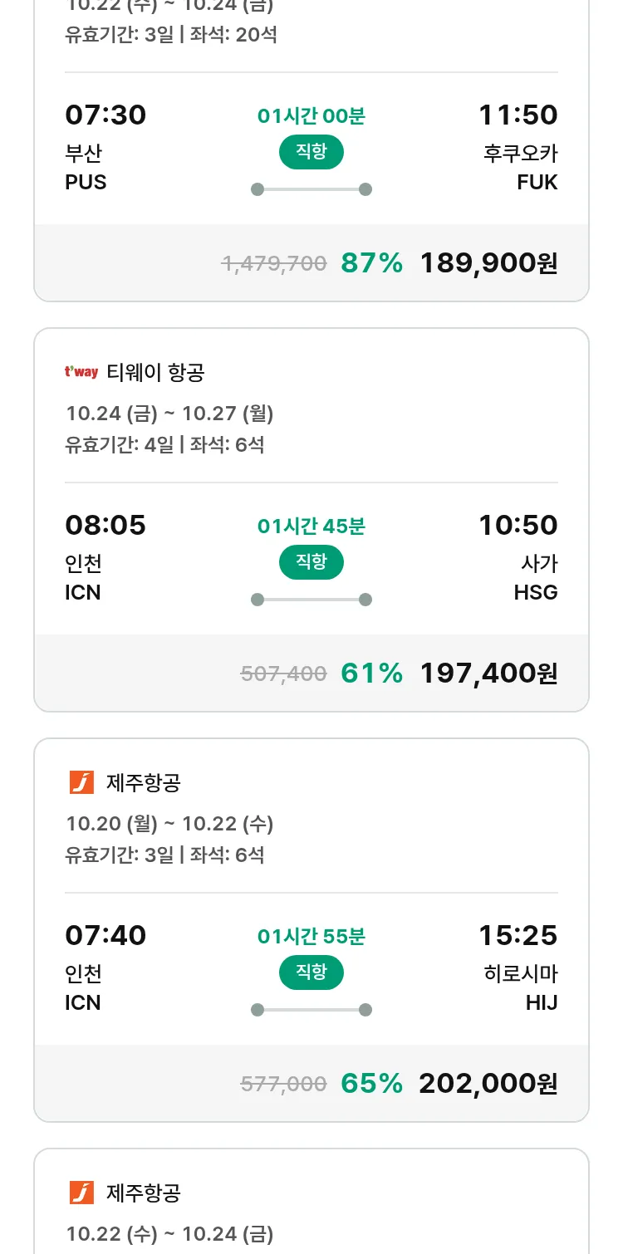Tap the 직항 badge on Busan–Fukuoka flight
This screenshot has height=1254, width=623.
311,152
